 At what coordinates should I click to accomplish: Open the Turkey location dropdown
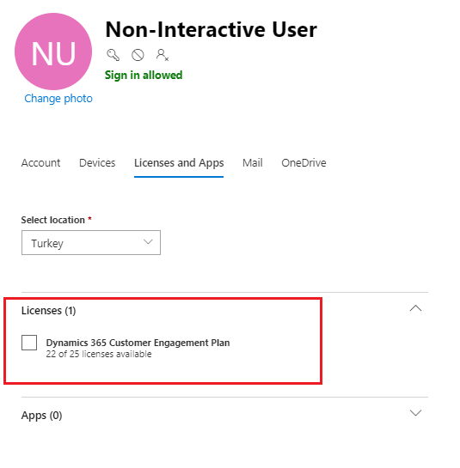(x=91, y=243)
